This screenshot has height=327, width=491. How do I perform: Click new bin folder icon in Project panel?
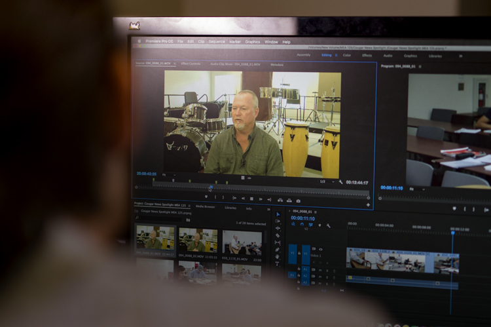[x=188, y=220]
